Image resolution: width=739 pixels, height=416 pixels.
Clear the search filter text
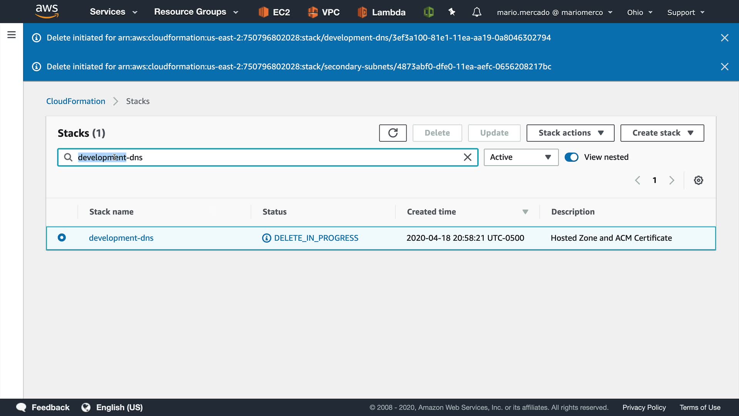467,157
